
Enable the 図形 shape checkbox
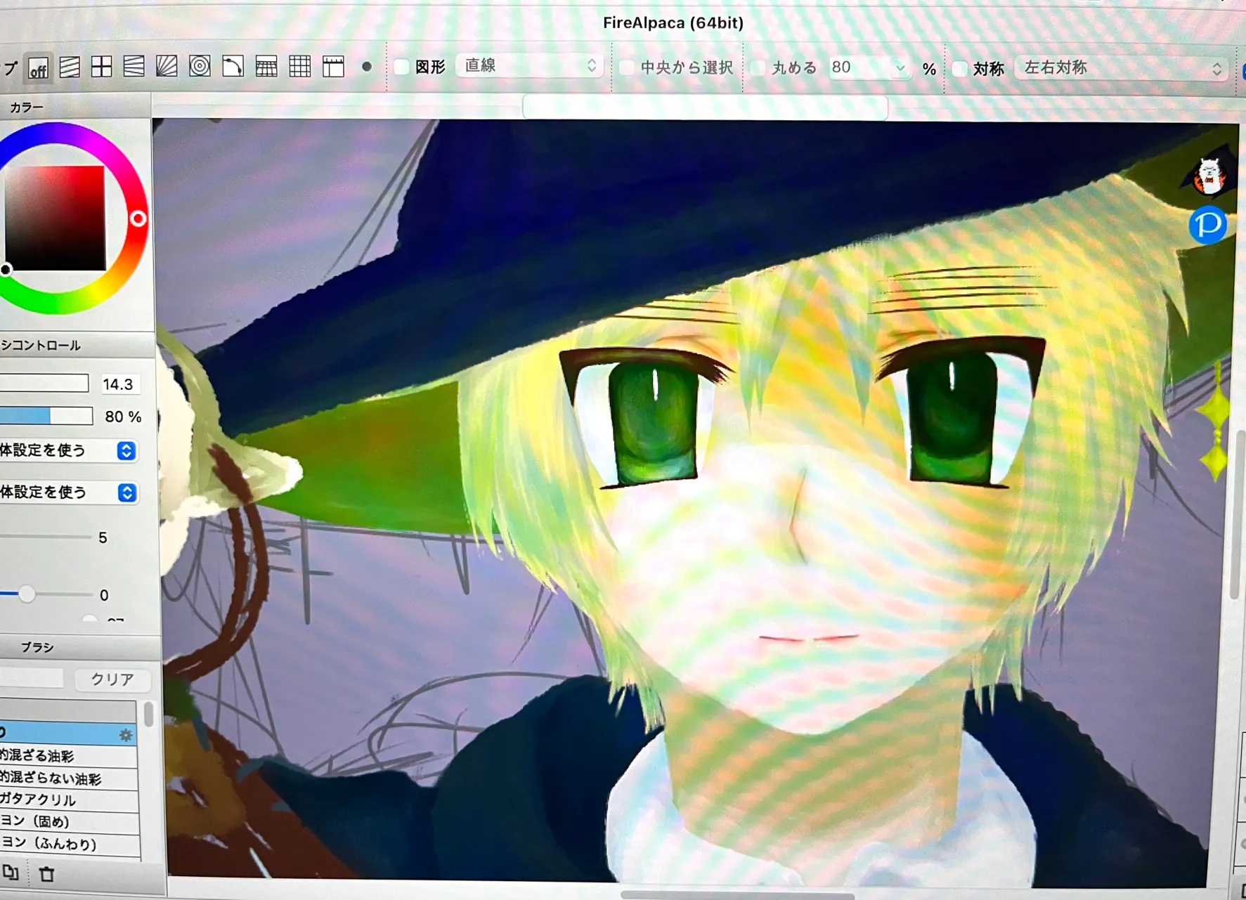point(402,67)
